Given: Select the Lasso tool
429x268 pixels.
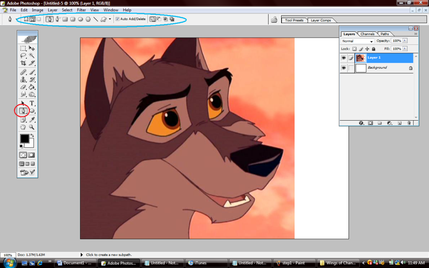Looking at the screenshot, I should (x=23, y=56).
